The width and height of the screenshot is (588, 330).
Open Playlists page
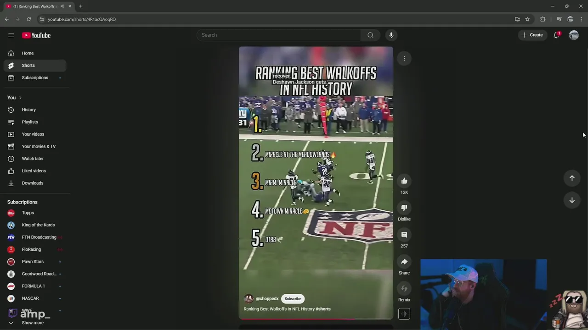35,122
